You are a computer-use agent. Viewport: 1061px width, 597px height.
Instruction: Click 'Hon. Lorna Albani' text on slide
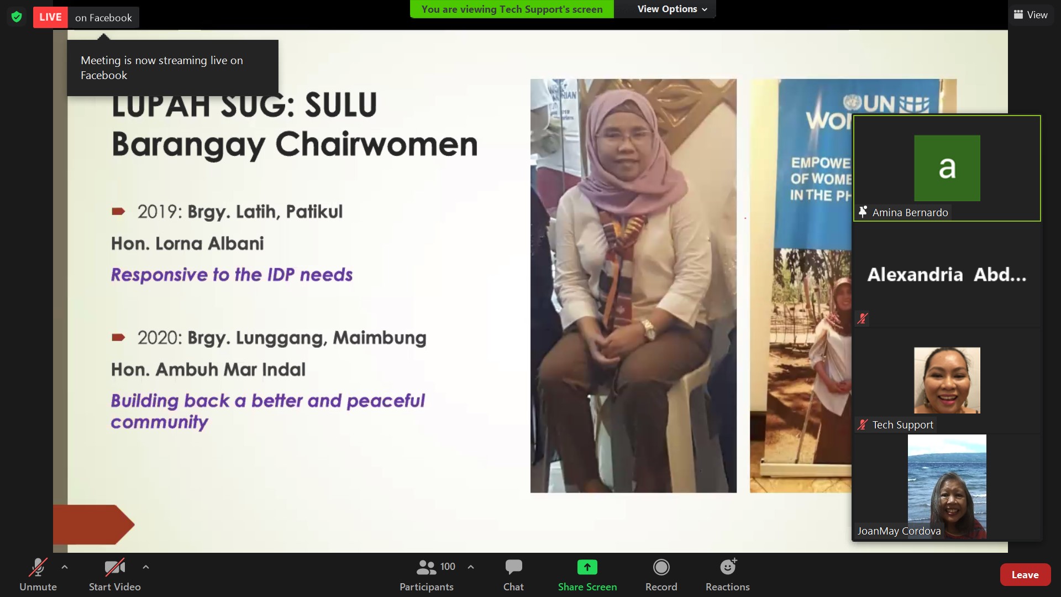point(187,243)
